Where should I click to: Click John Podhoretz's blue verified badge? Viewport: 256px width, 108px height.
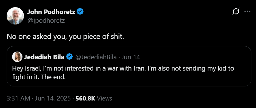coord(80,12)
